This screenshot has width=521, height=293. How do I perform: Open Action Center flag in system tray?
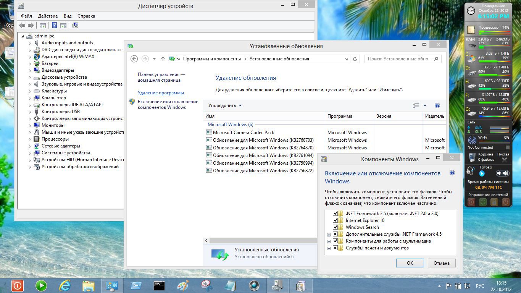(449, 286)
